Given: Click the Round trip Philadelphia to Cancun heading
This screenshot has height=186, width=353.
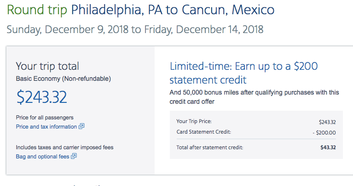Looking at the screenshot, I should (140, 10).
